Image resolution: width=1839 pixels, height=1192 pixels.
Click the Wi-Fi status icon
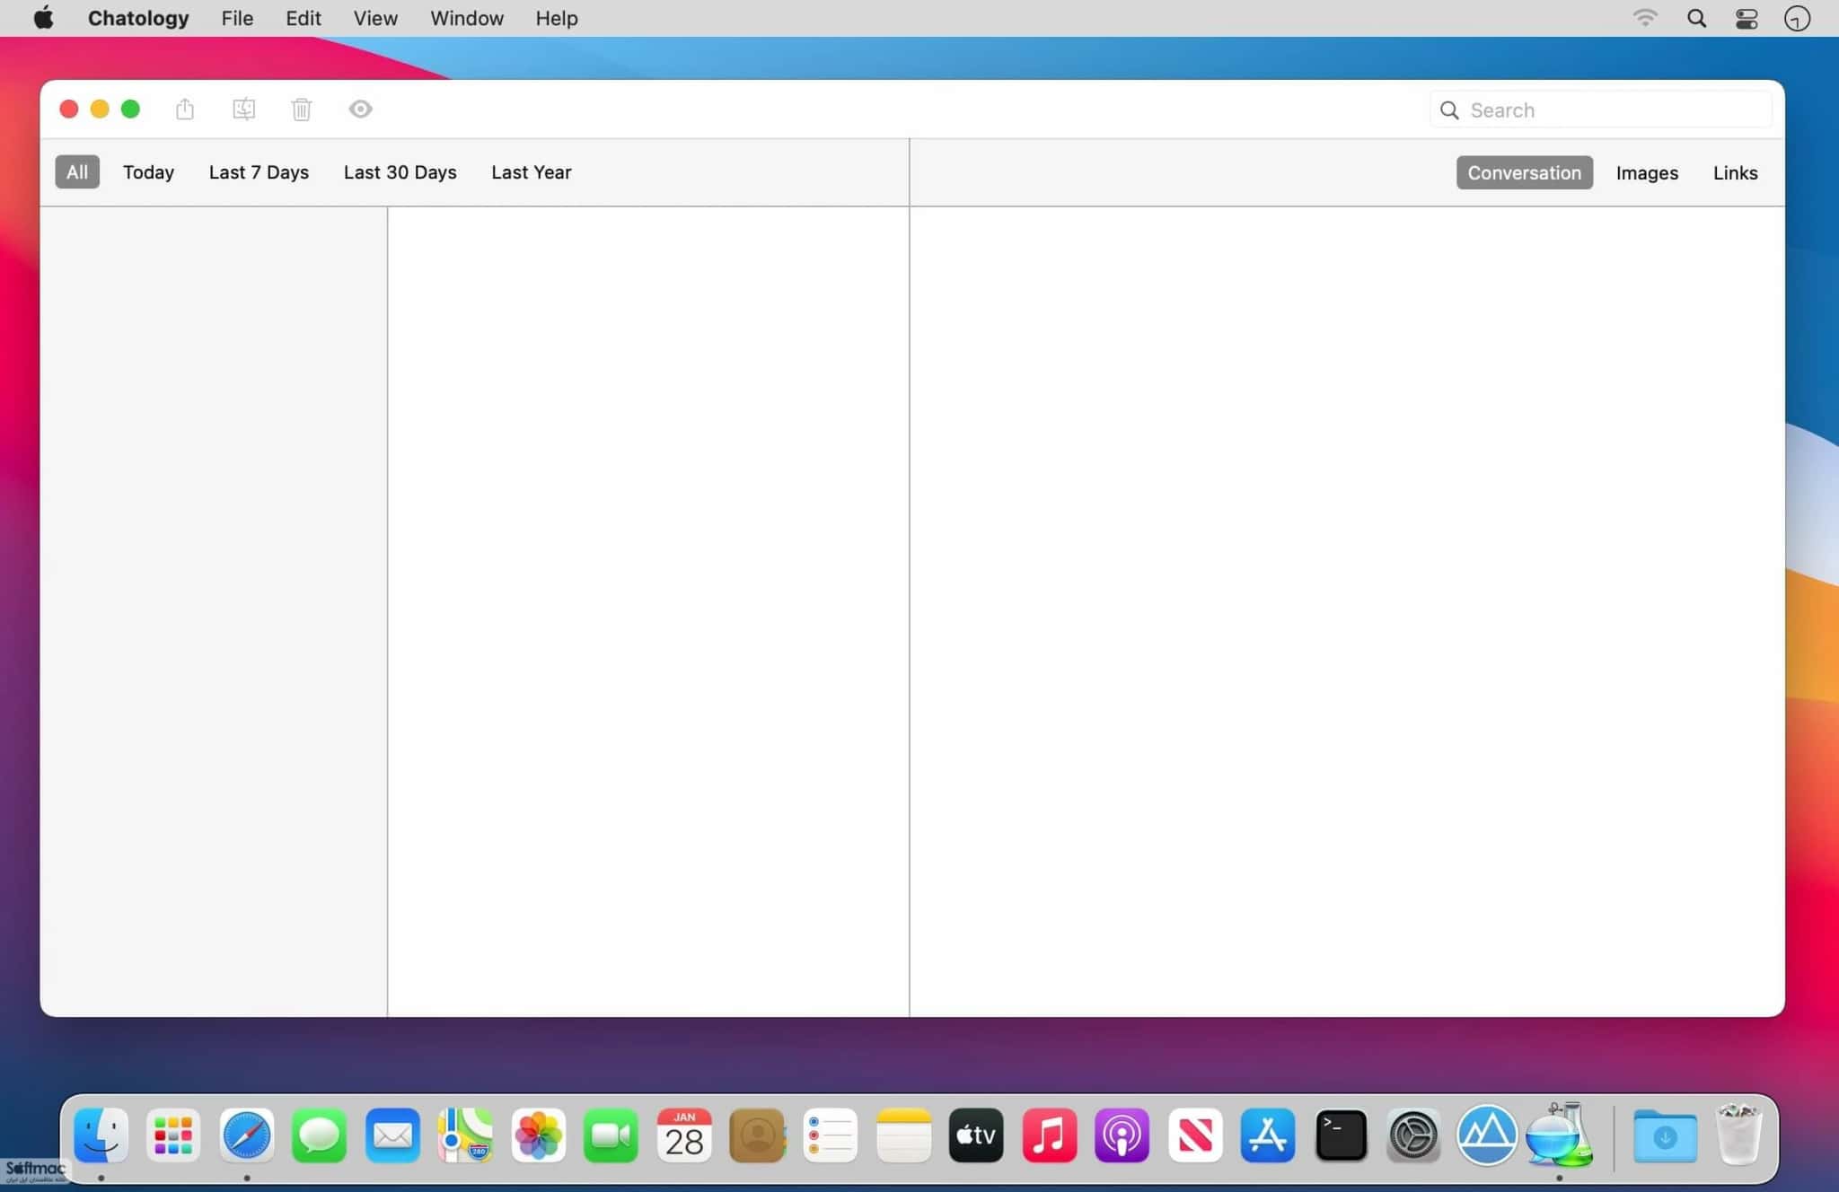tap(1645, 18)
